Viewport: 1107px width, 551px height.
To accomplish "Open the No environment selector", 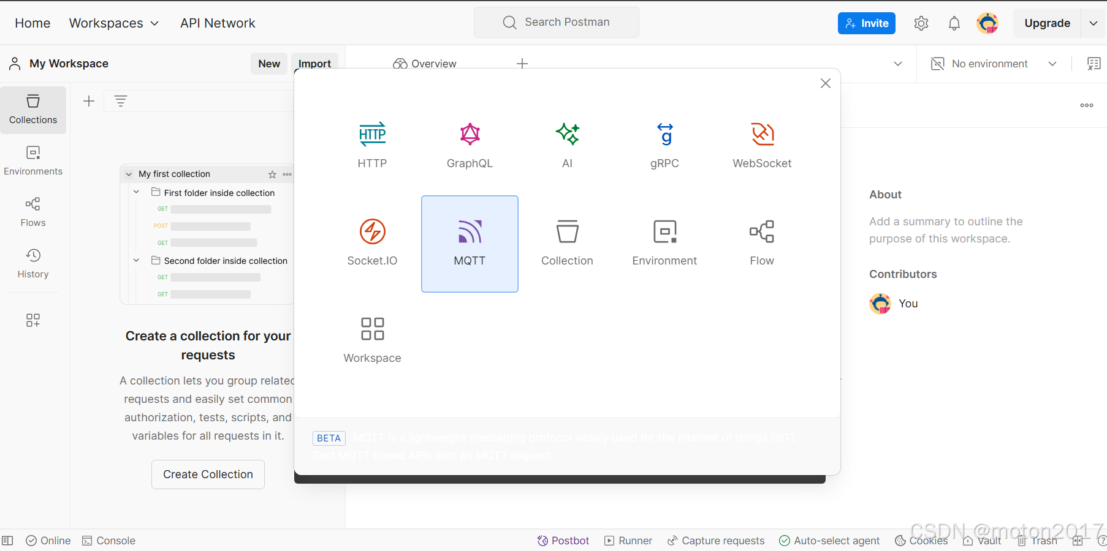I will click(994, 64).
